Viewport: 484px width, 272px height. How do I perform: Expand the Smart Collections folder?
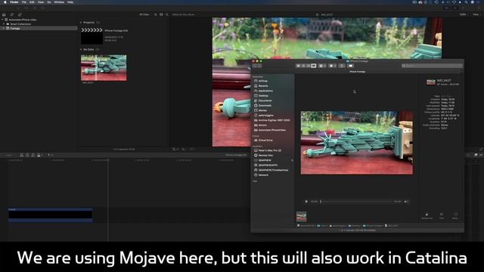click(4, 23)
